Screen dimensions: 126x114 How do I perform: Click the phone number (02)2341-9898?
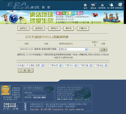point(40,97)
